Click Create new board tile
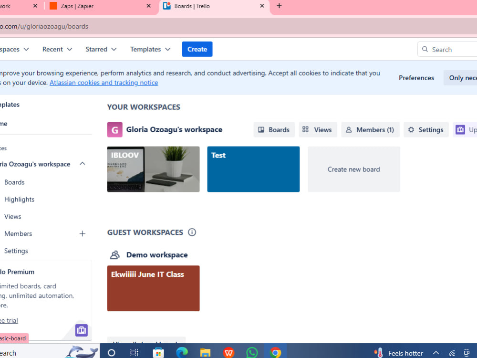The height and width of the screenshot is (358, 477). [x=354, y=169]
